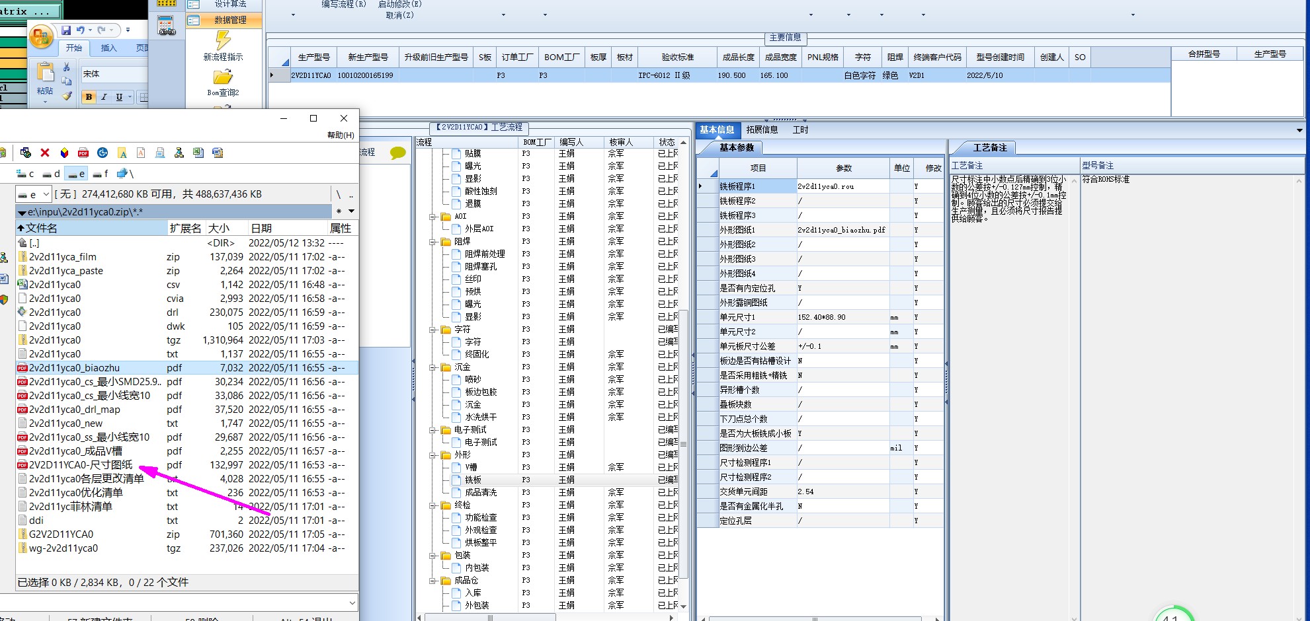Click the lightning 新流程指示 icon
The width and height of the screenshot is (1310, 621).
tap(223, 41)
